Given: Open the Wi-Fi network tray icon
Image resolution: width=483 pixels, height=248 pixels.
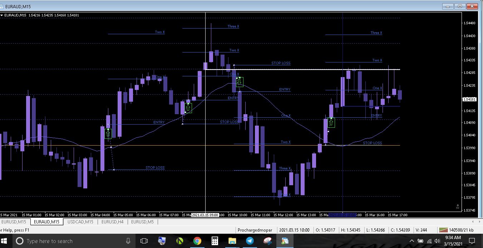Looking at the screenshot, I should coord(429,241).
